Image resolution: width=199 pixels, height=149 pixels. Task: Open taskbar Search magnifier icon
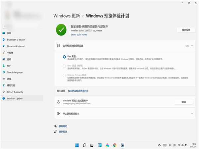85,145
